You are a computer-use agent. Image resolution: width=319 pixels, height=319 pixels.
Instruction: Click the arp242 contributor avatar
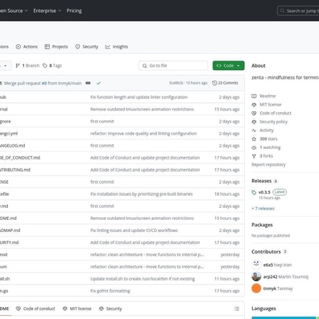pos(256,276)
